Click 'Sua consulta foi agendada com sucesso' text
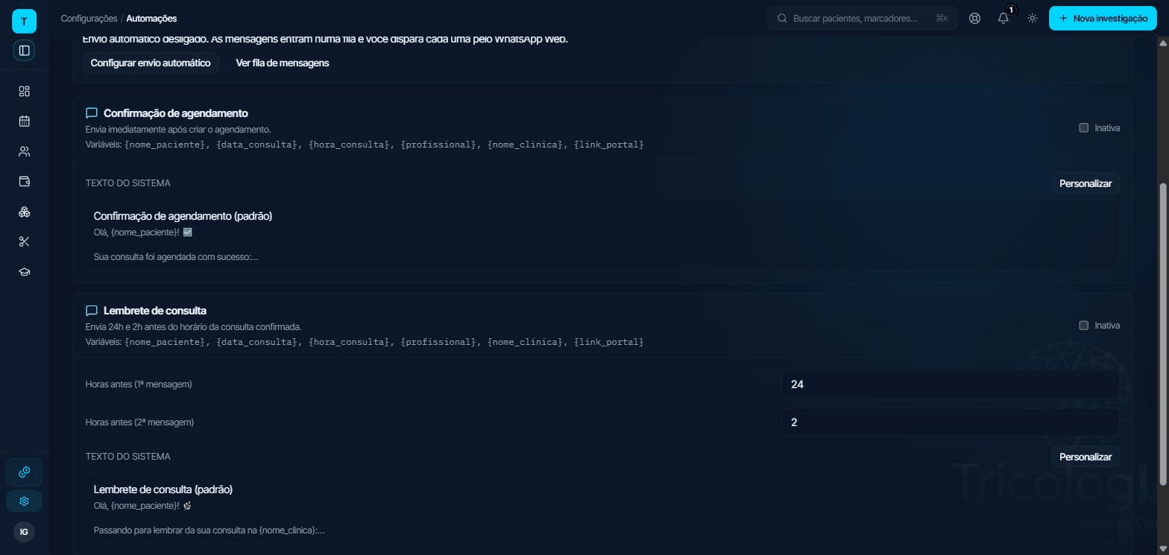 point(176,257)
